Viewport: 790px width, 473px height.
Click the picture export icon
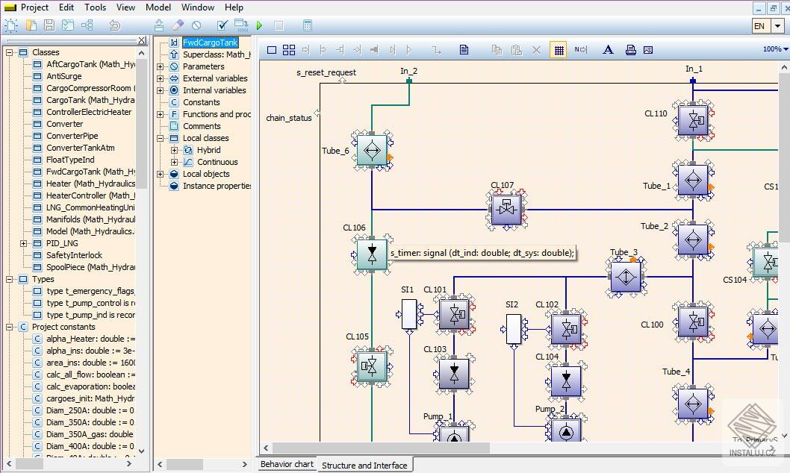pyautogui.click(x=648, y=50)
